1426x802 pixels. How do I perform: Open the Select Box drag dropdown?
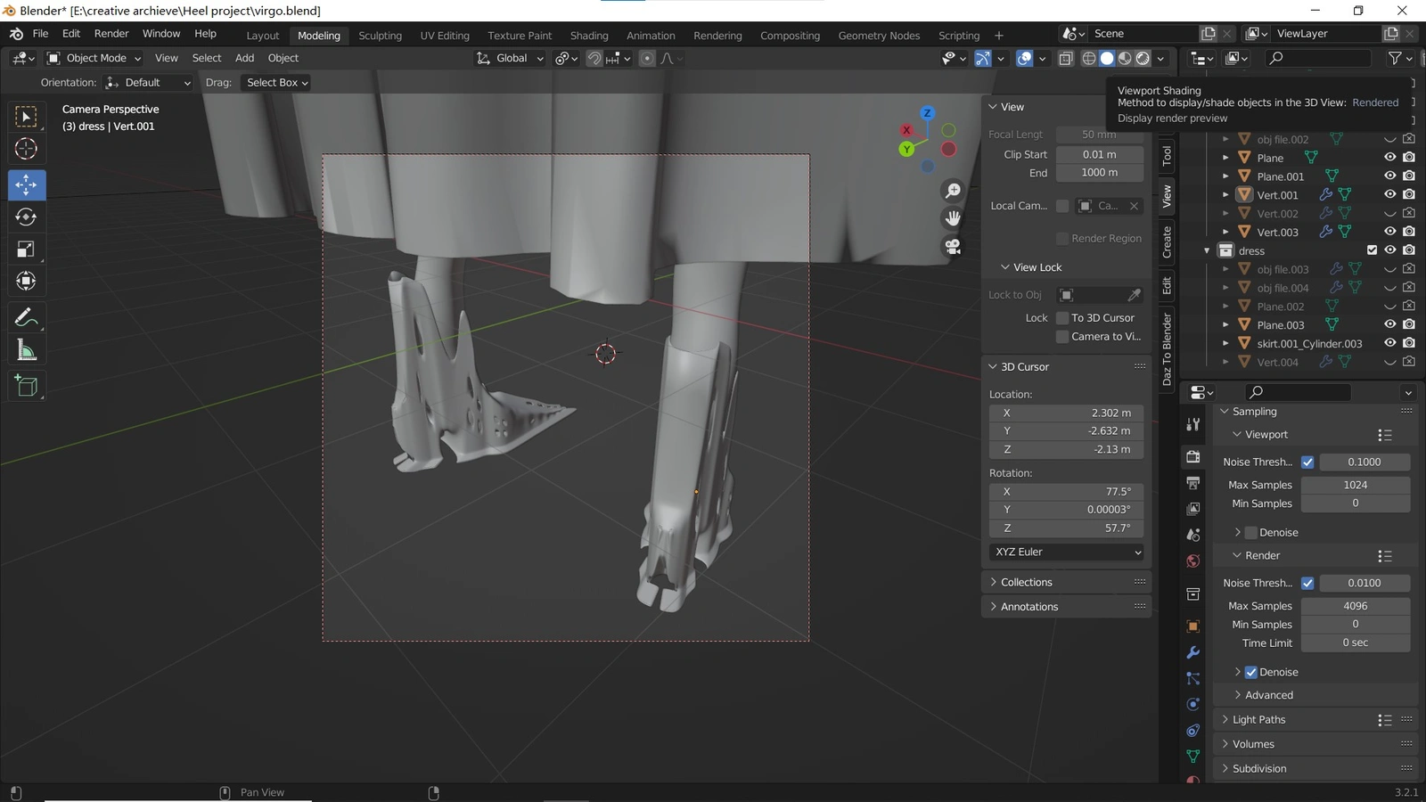tap(276, 82)
